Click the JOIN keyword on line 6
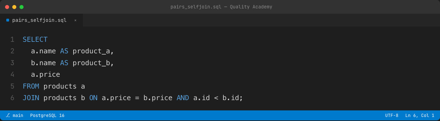The height and width of the screenshot is (121, 440). (31, 98)
